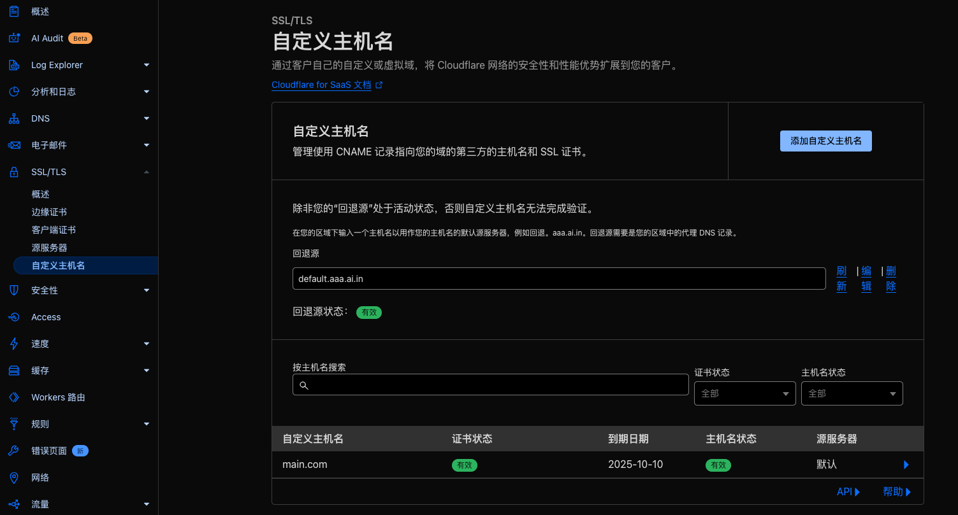This screenshot has width=958, height=515.
Task: Expand the DNS menu arrow
Action: (147, 118)
